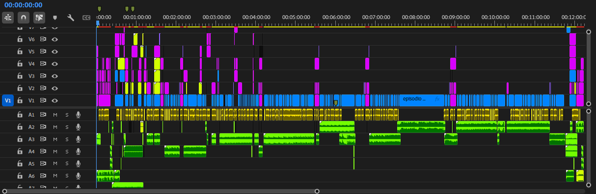Toggle sync lock for A2
Screen dimensions: 596x194
pos(43,127)
